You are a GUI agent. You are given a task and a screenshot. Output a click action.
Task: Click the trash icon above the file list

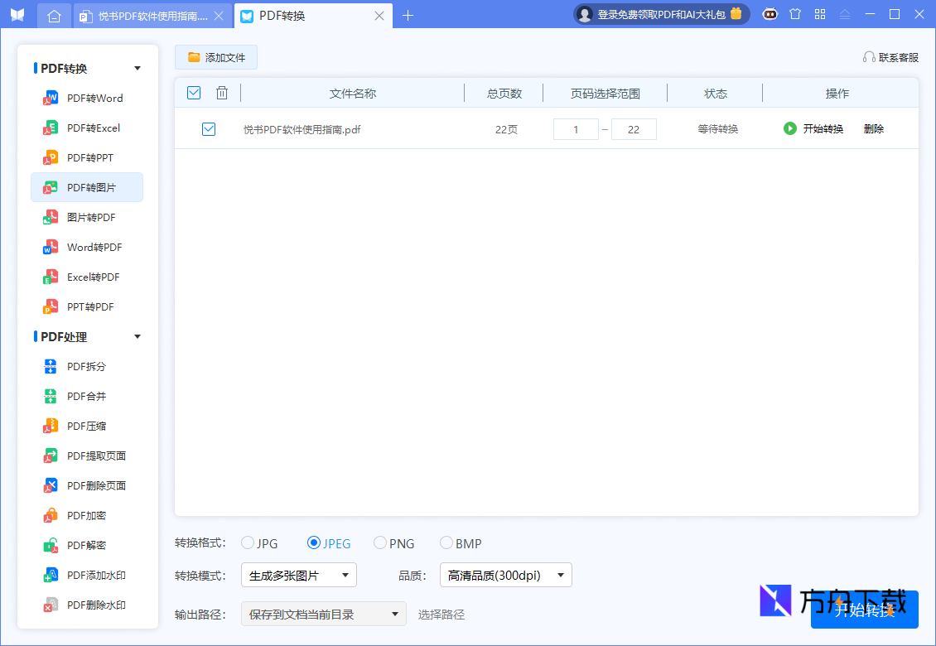pos(222,93)
